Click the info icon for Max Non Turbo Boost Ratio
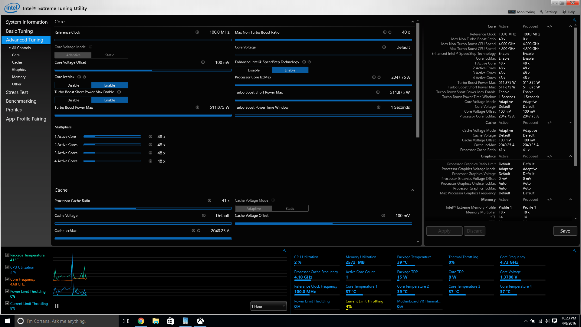 click(x=385, y=32)
